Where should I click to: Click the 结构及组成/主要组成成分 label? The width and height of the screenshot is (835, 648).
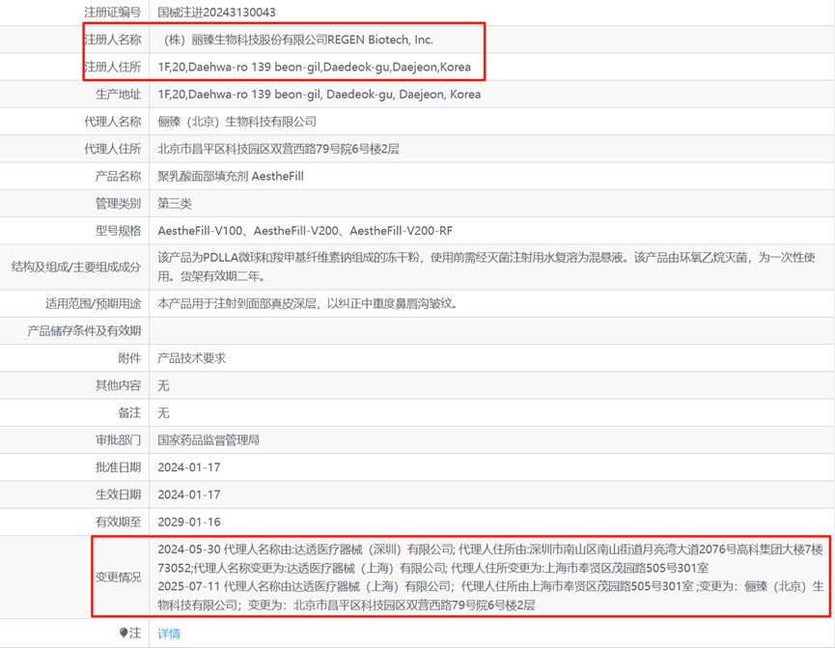76,267
